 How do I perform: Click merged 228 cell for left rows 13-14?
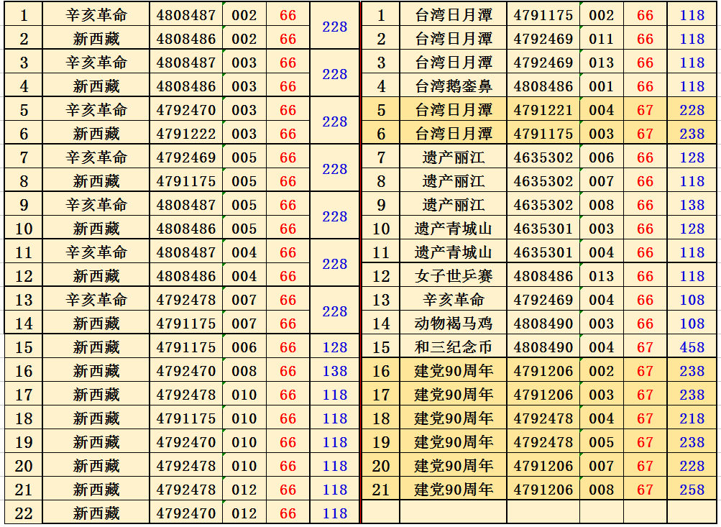(334, 311)
